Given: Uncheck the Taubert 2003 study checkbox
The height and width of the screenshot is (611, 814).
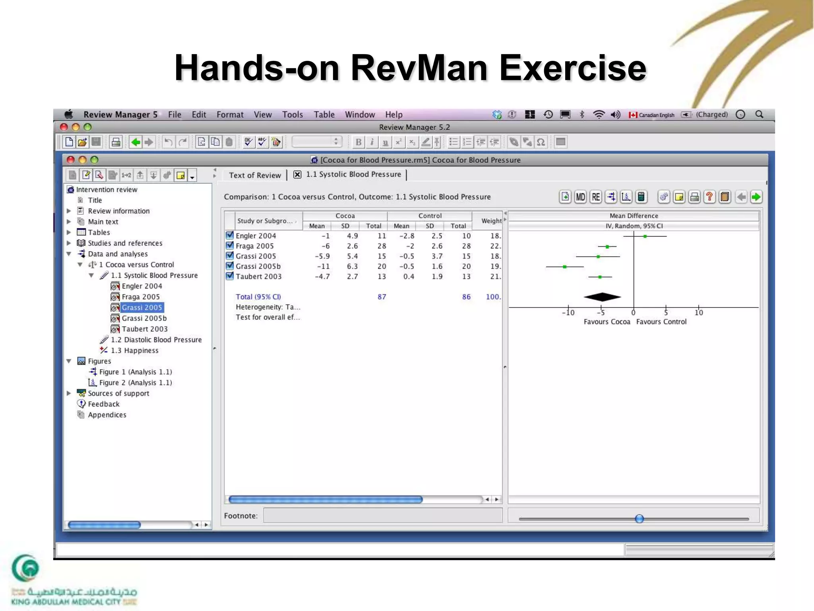Looking at the screenshot, I should click(x=229, y=276).
